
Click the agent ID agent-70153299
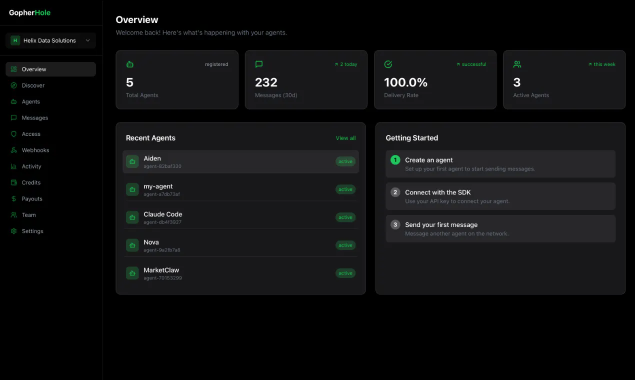click(x=163, y=278)
